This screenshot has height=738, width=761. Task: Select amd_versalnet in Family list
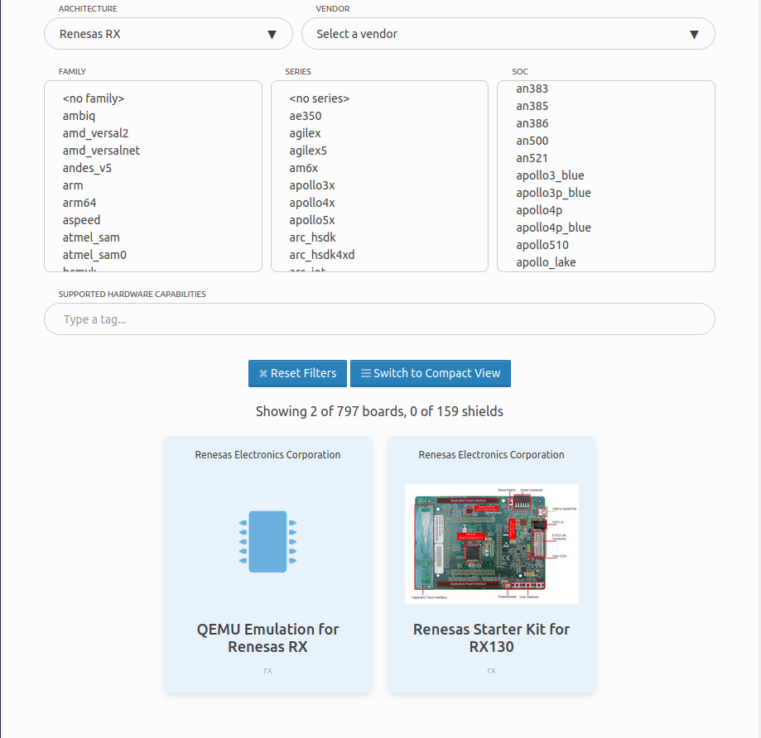(x=101, y=151)
